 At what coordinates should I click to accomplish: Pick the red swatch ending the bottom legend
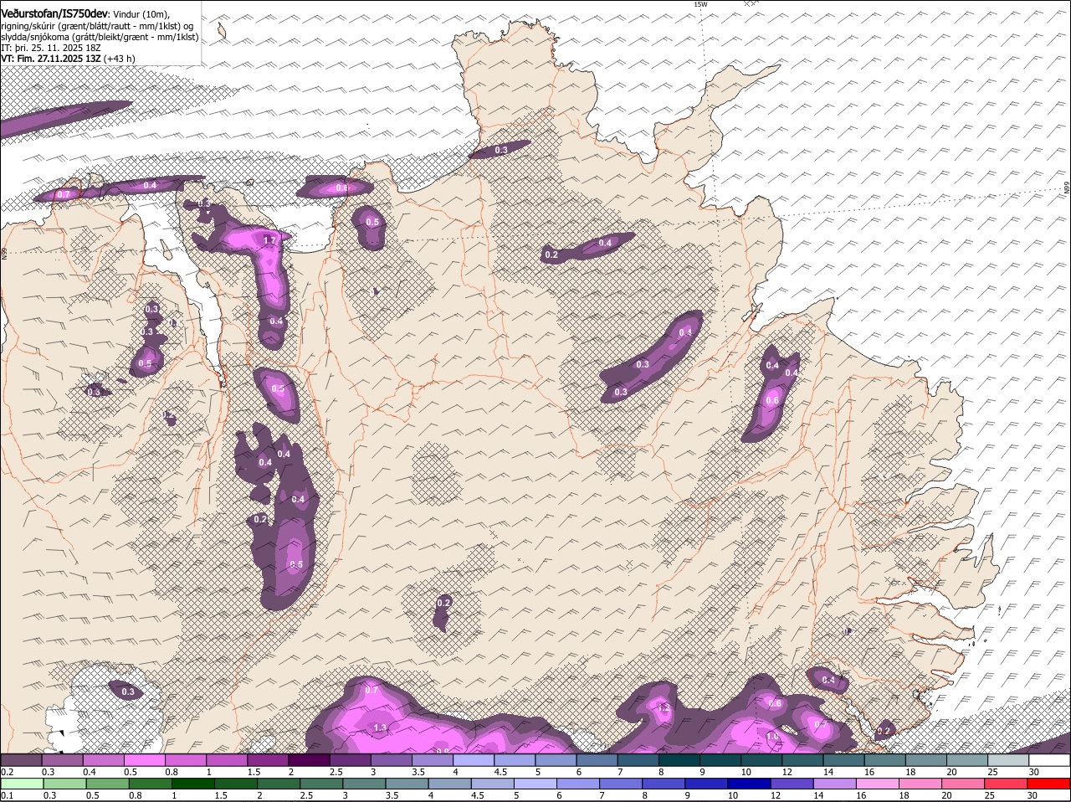1049,784
